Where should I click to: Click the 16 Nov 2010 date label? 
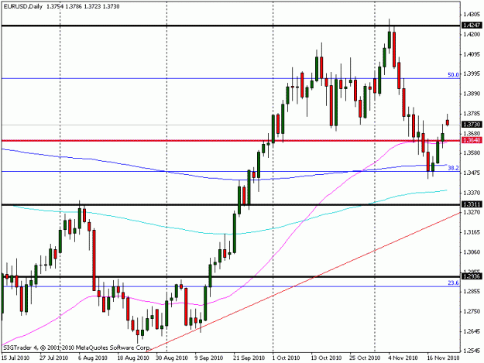445,358
